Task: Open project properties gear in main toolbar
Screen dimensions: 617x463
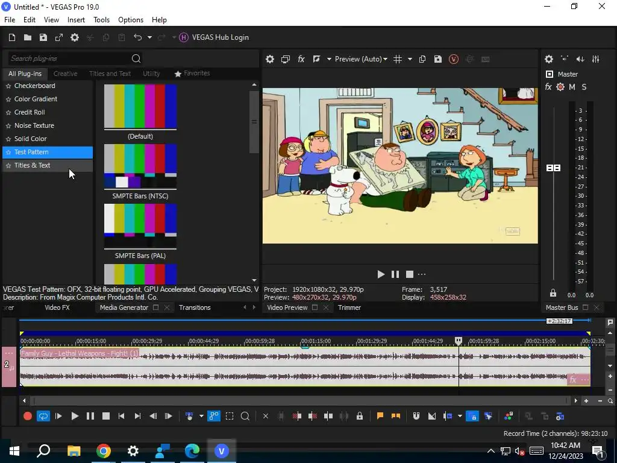Action: tap(74, 37)
